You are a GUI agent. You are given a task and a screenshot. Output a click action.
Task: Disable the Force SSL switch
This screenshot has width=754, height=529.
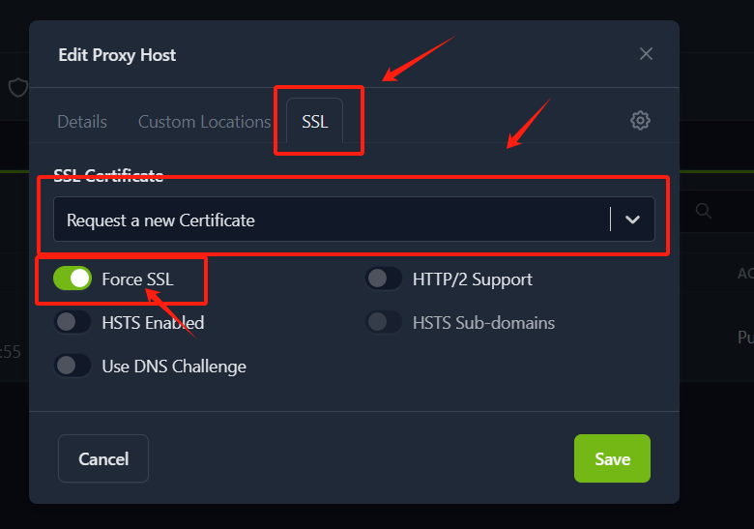pos(72,279)
